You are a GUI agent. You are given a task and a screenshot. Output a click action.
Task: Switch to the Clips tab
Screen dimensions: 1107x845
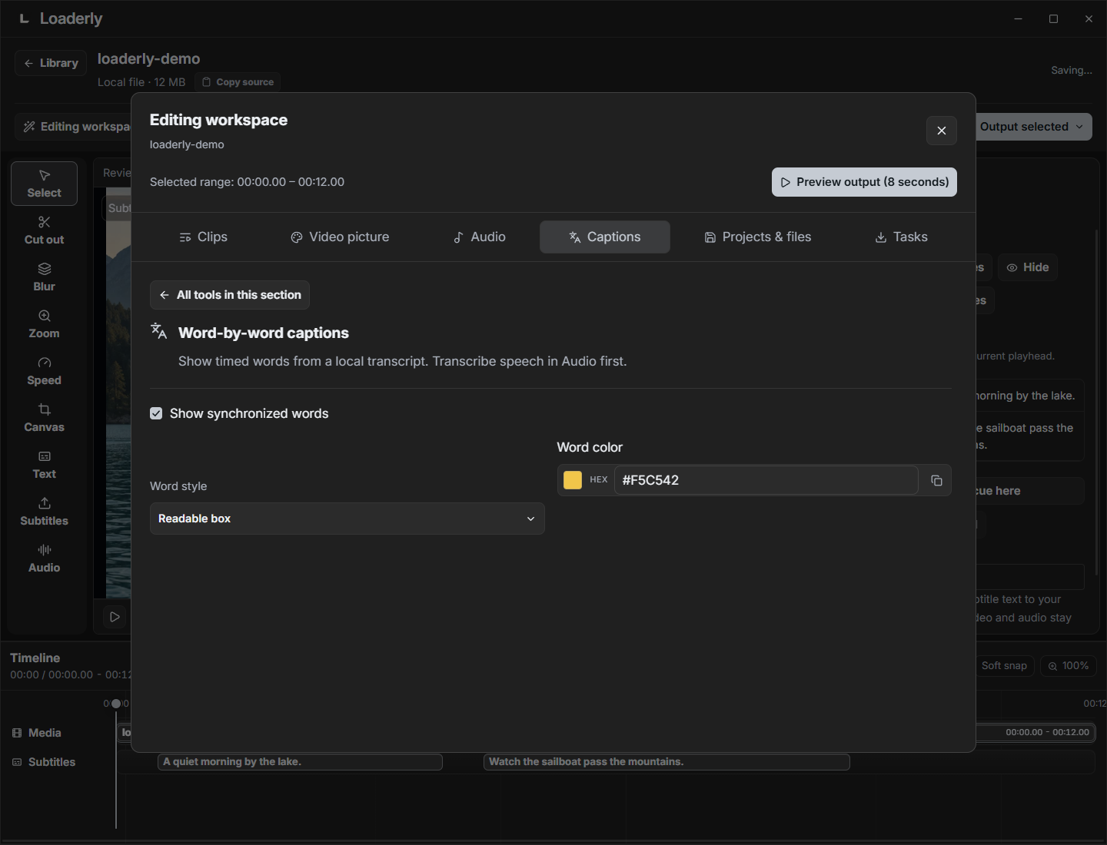coord(203,237)
